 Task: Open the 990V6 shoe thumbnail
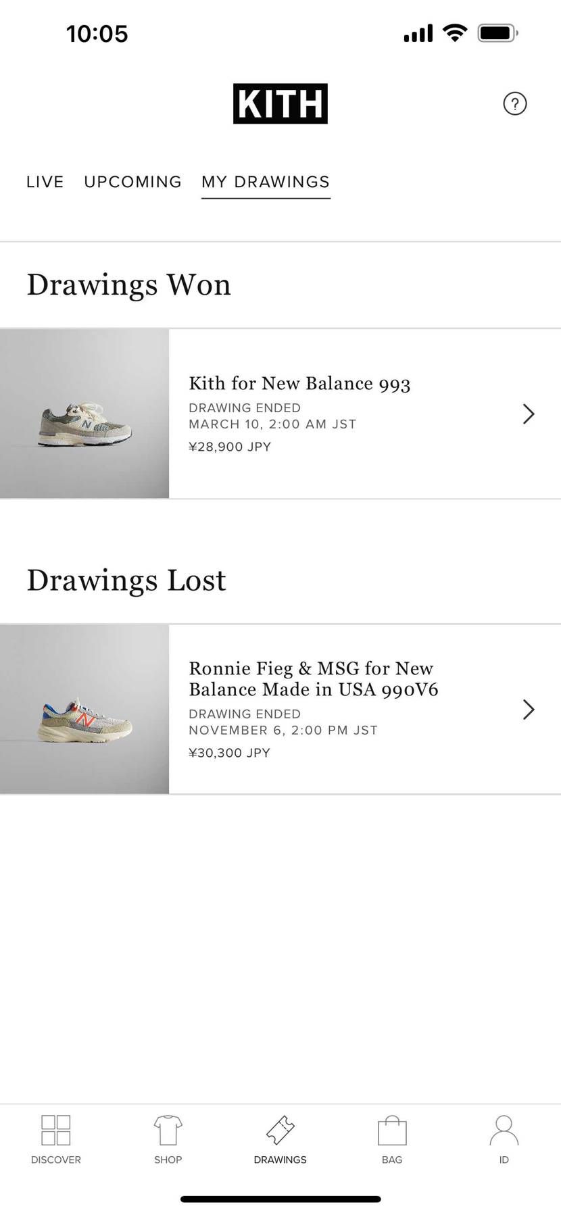point(84,709)
